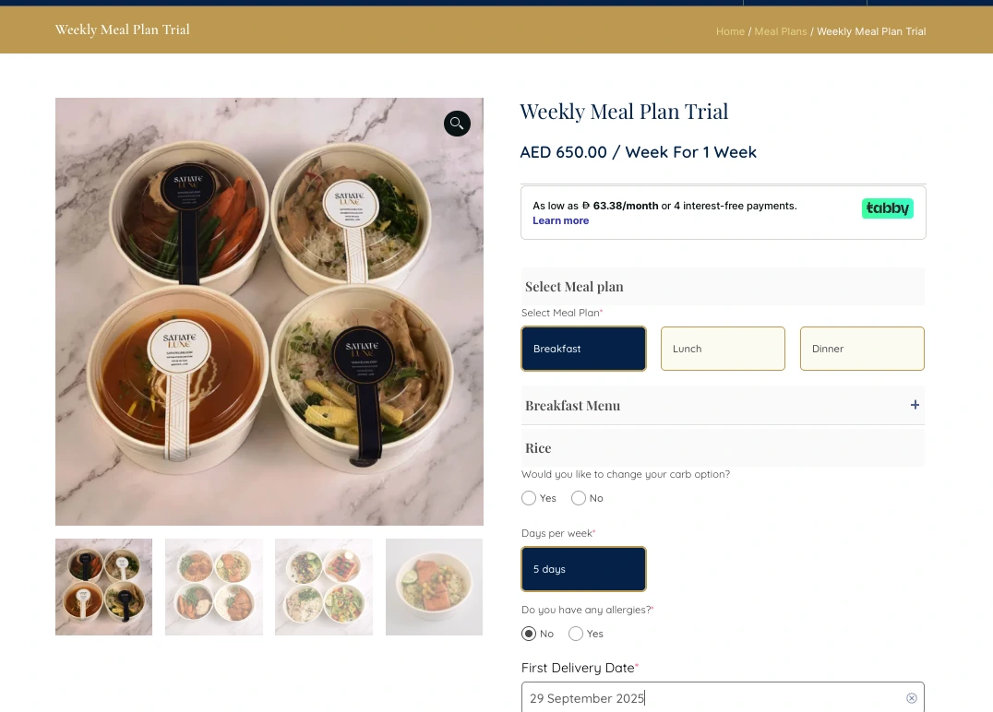This screenshot has height=712, width=993.
Task: Select the Breakfast meal plan
Action: point(583,349)
